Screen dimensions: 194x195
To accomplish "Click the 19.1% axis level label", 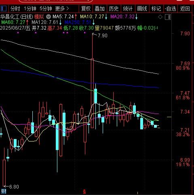I will click(x=183, y=165).
